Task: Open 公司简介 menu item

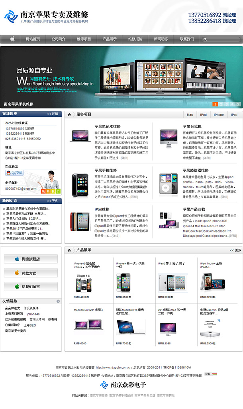Action: pos(59,39)
